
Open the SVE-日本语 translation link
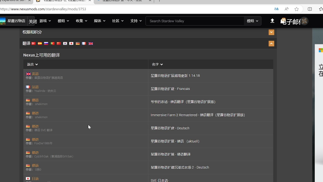(x=160, y=180)
